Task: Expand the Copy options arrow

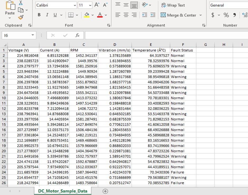Action: [27, 10]
